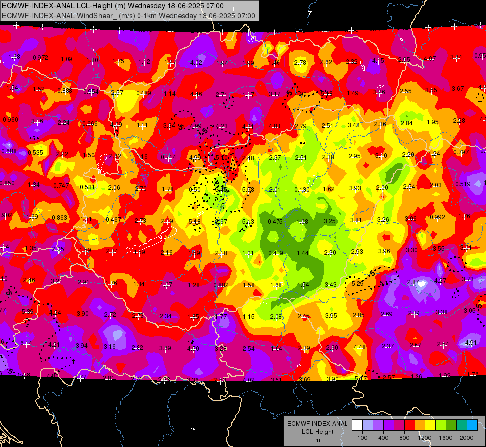Screen dimensions: 486x447
Task: Click the wind shear value 0.531
Action: (87, 187)
